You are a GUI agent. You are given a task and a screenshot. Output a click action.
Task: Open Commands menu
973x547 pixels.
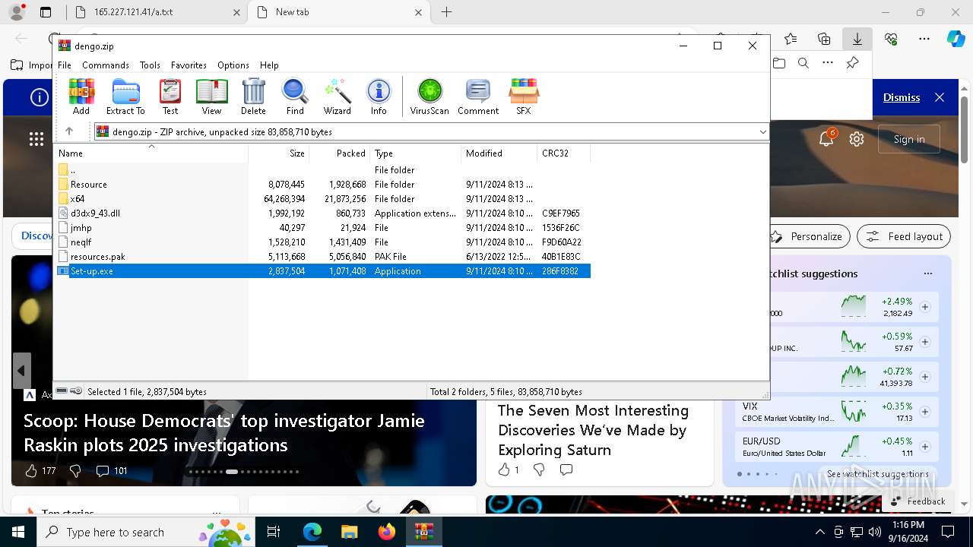[106, 65]
